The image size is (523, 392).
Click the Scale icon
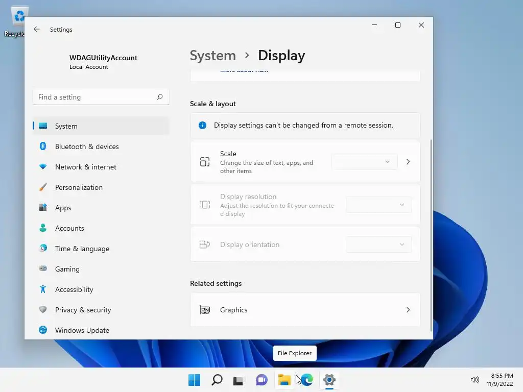[x=204, y=162]
